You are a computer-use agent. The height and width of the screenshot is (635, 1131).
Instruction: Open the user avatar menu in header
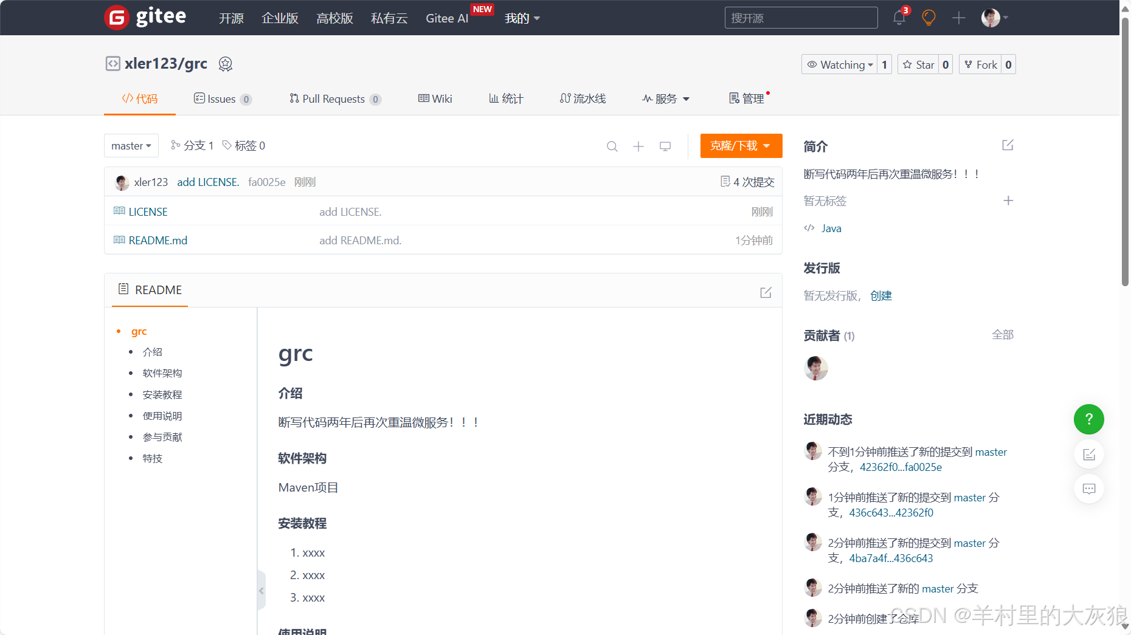[994, 18]
